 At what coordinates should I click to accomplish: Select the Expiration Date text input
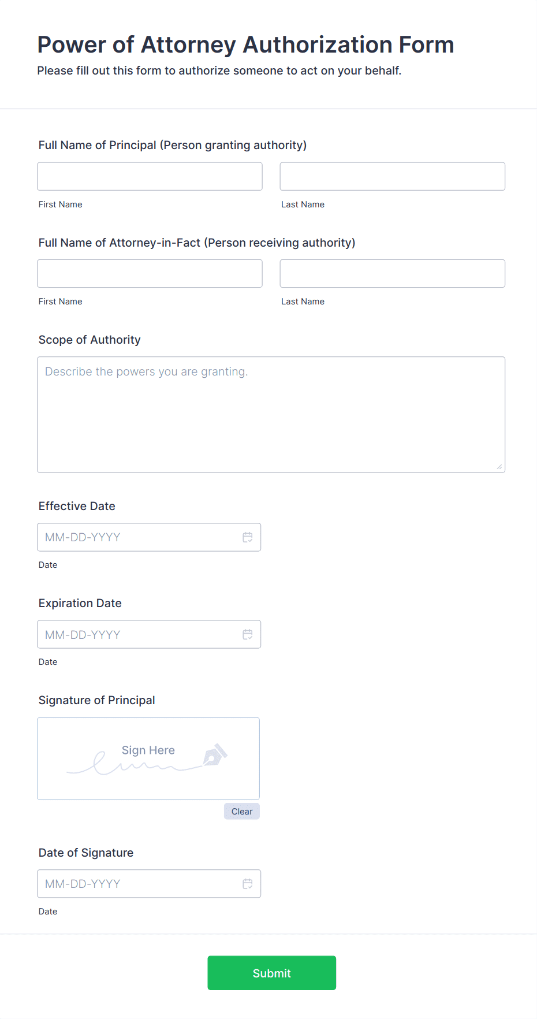[139, 634]
